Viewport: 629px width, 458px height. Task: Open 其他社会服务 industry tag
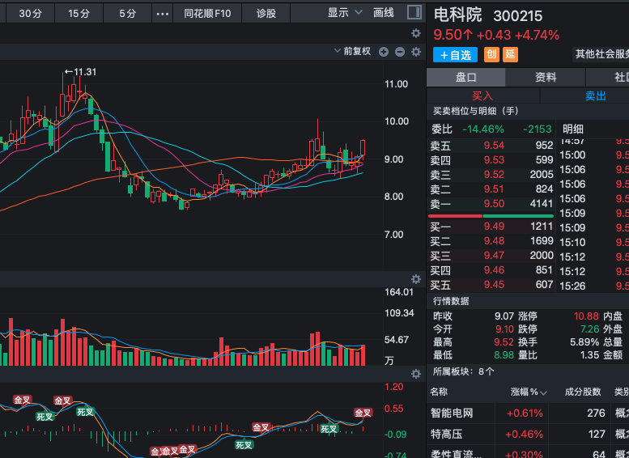[602, 54]
